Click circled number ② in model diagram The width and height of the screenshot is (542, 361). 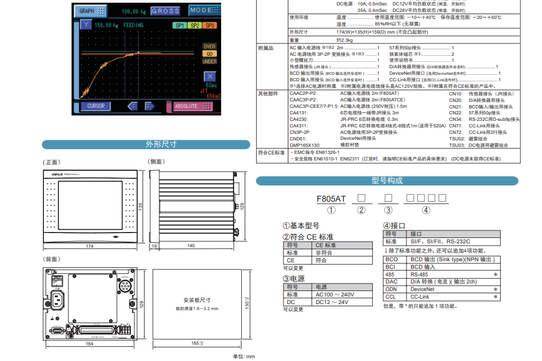click(361, 210)
